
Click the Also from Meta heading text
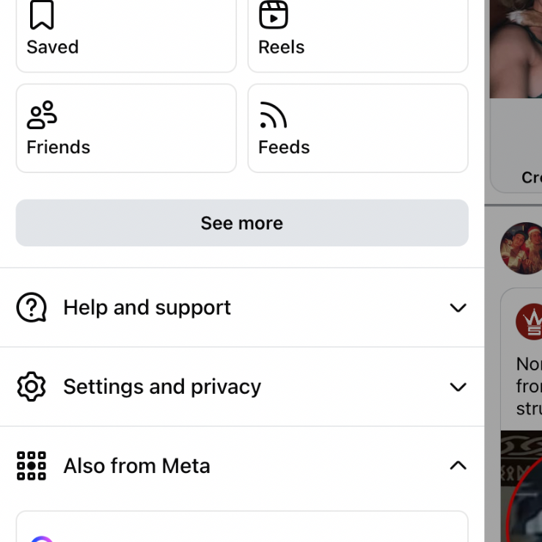point(136,466)
